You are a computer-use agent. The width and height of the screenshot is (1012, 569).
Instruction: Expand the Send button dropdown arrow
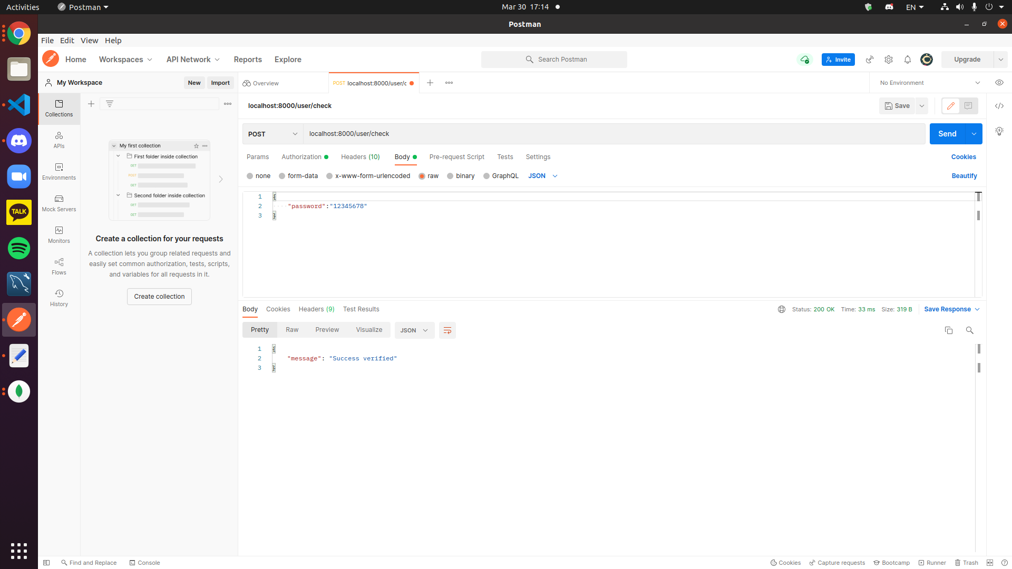pos(974,134)
